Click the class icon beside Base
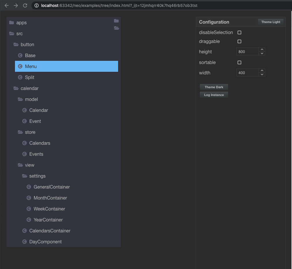Screen dimensions: 292x269 pos(20,55)
